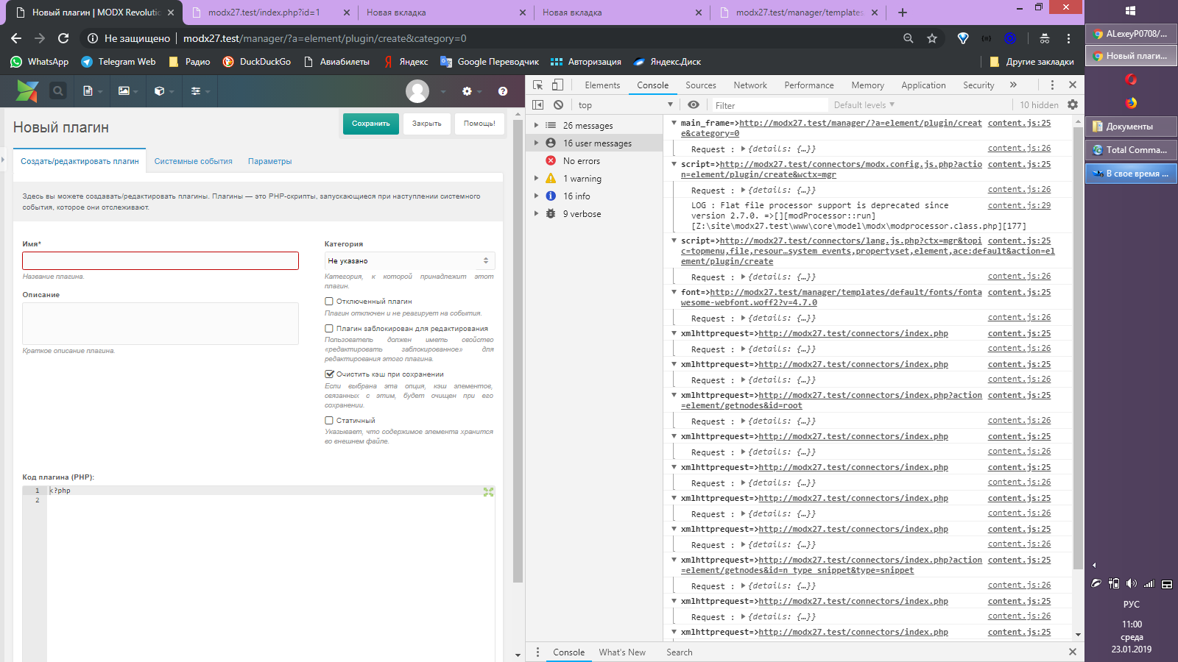Toggle the DevTools device toolbar
1178x662 pixels.
coord(557,85)
